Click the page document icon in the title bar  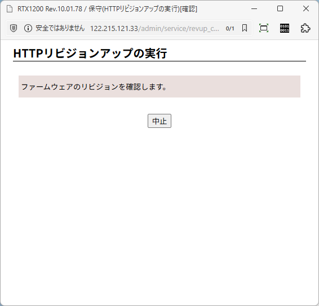[x=10, y=9]
